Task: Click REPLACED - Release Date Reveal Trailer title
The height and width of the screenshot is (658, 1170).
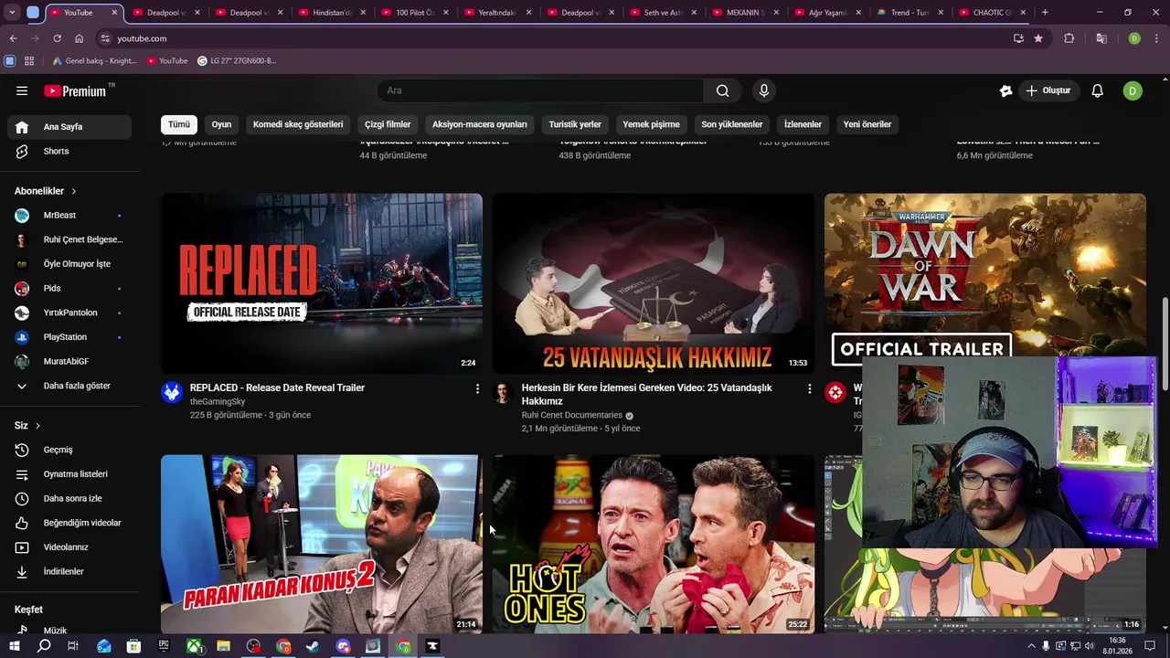Action: (277, 387)
